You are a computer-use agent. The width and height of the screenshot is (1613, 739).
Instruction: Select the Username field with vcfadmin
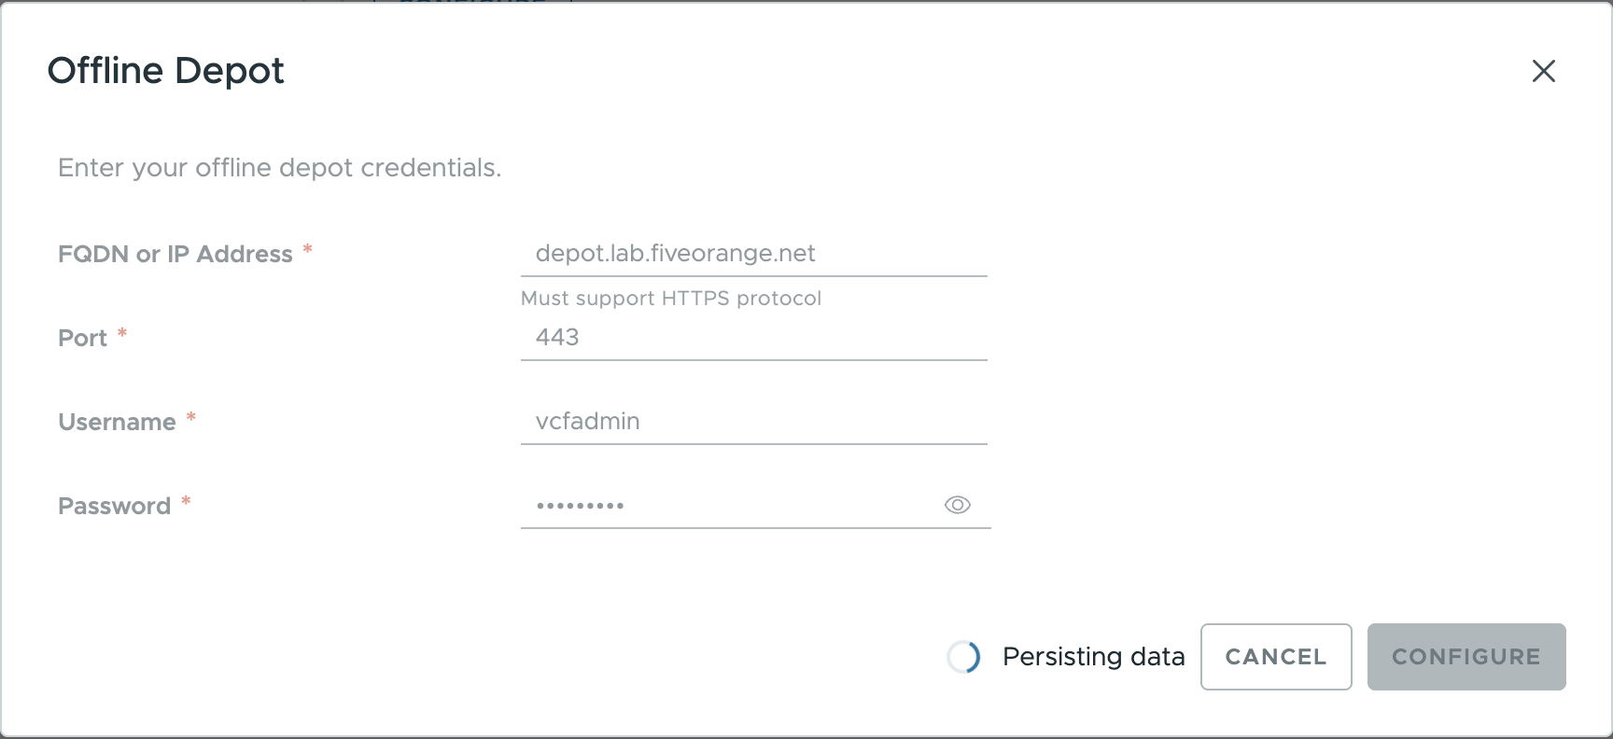pos(752,422)
